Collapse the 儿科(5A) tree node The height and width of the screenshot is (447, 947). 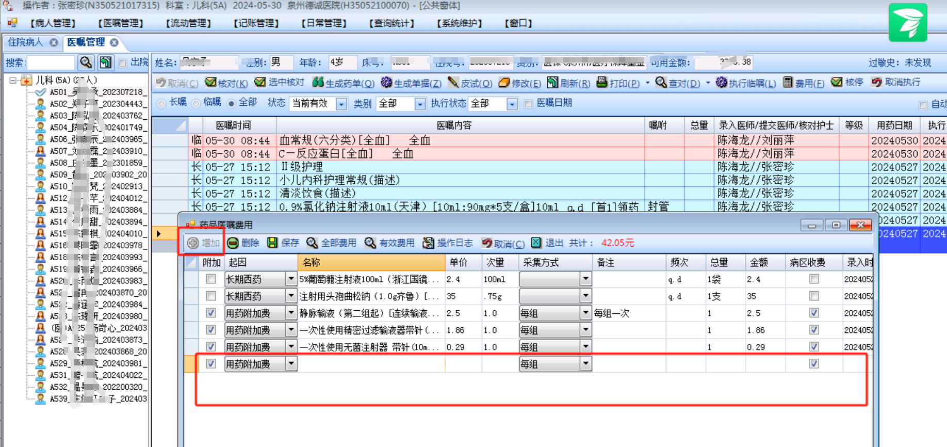(13, 81)
